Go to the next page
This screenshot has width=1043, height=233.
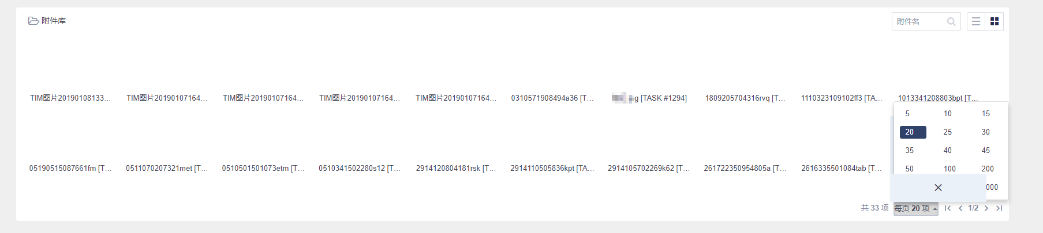[986, 208]
